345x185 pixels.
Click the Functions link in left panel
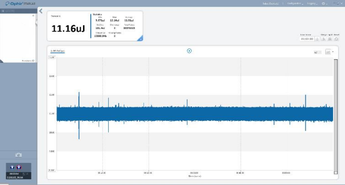28,61
